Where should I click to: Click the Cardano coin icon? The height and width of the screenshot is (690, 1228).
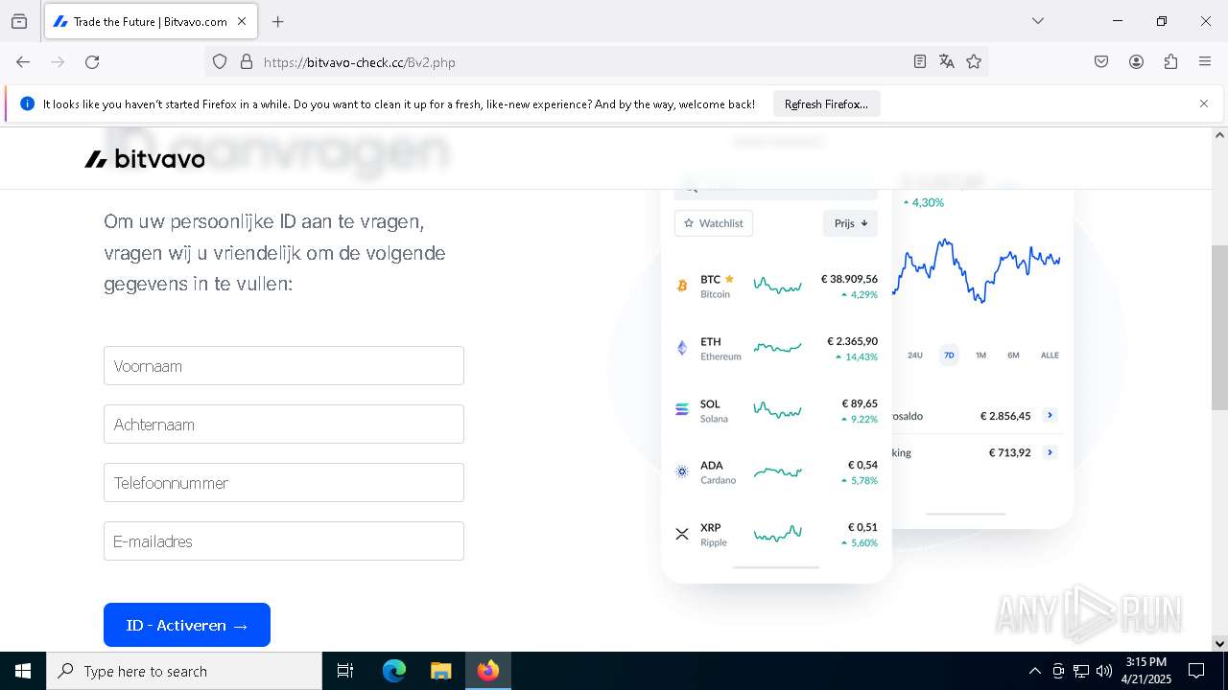[x=682, y=471]
